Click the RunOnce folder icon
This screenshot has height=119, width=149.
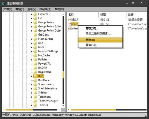35,80
